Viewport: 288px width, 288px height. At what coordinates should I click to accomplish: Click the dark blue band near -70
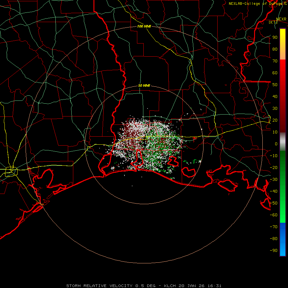[283, 228]
